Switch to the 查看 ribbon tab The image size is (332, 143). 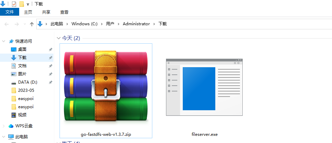pyautogui.click(x=64, y=12)
